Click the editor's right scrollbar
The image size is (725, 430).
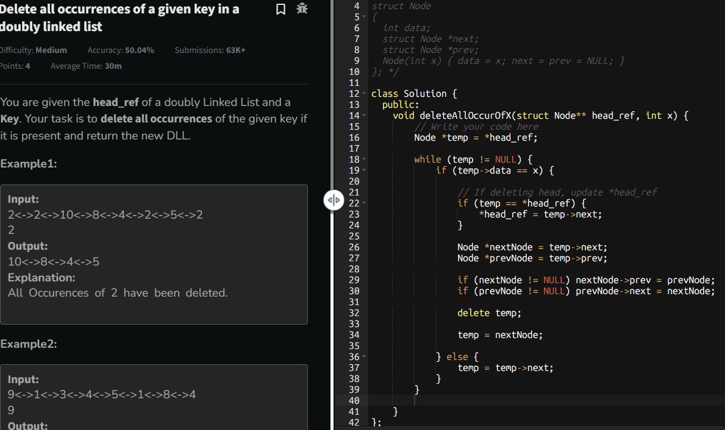[721, 183]
